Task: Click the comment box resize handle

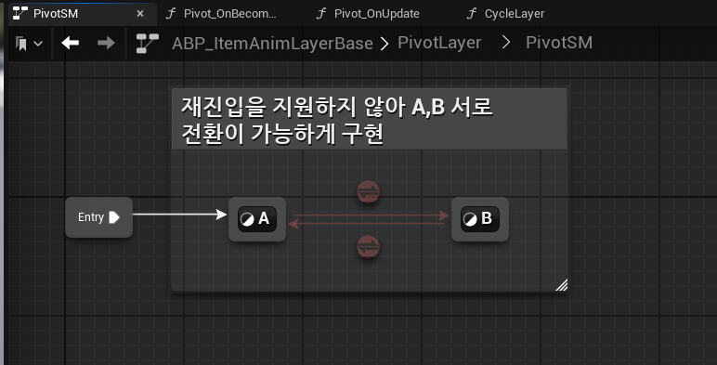Action: 562,285
